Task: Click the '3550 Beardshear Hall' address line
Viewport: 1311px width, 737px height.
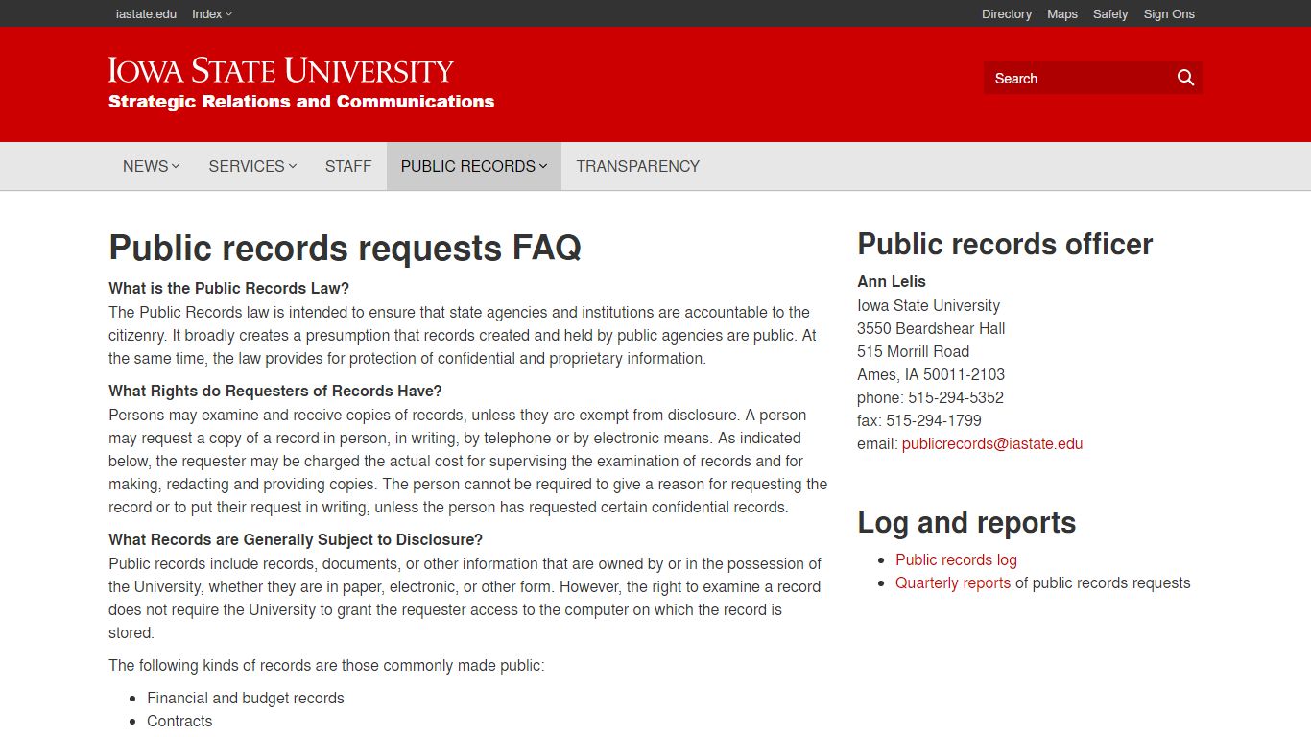Action: click(x=931, y=328)
